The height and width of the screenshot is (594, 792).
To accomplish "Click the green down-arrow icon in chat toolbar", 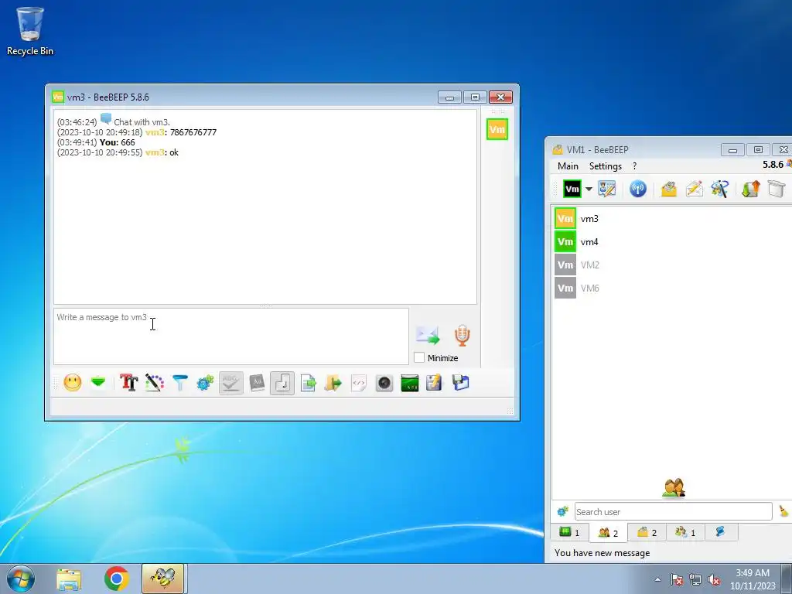I will tap(98, 383).
